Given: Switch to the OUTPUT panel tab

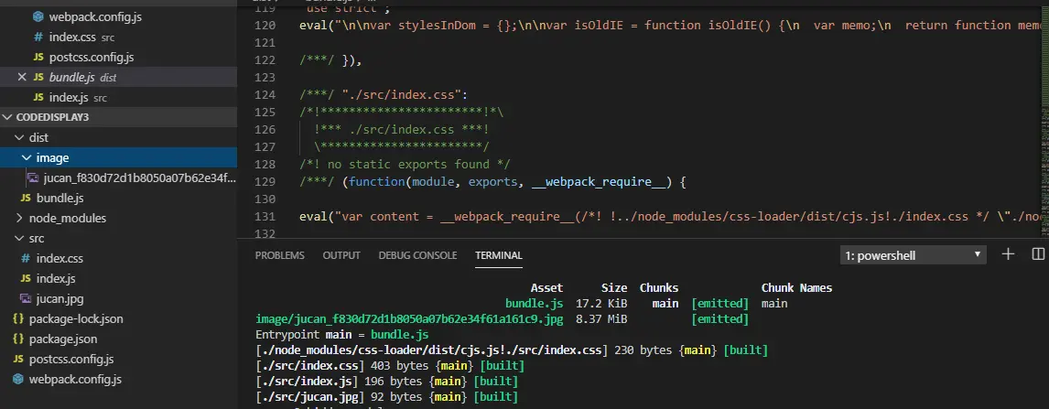Looking at the screenshot, I should click(x=341, y=255).
